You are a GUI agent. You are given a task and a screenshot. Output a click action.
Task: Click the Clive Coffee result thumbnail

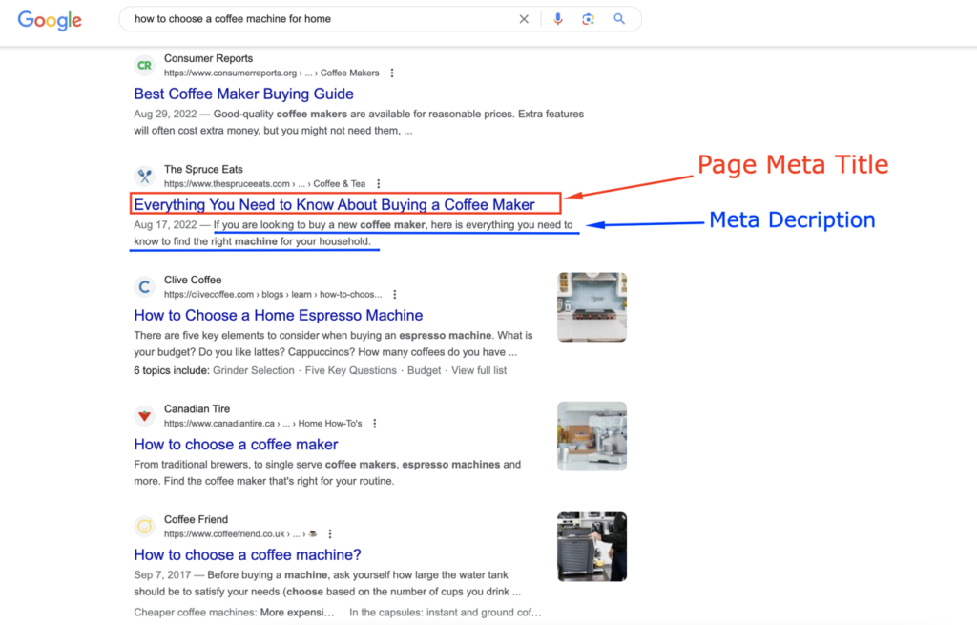click(592, 306)
